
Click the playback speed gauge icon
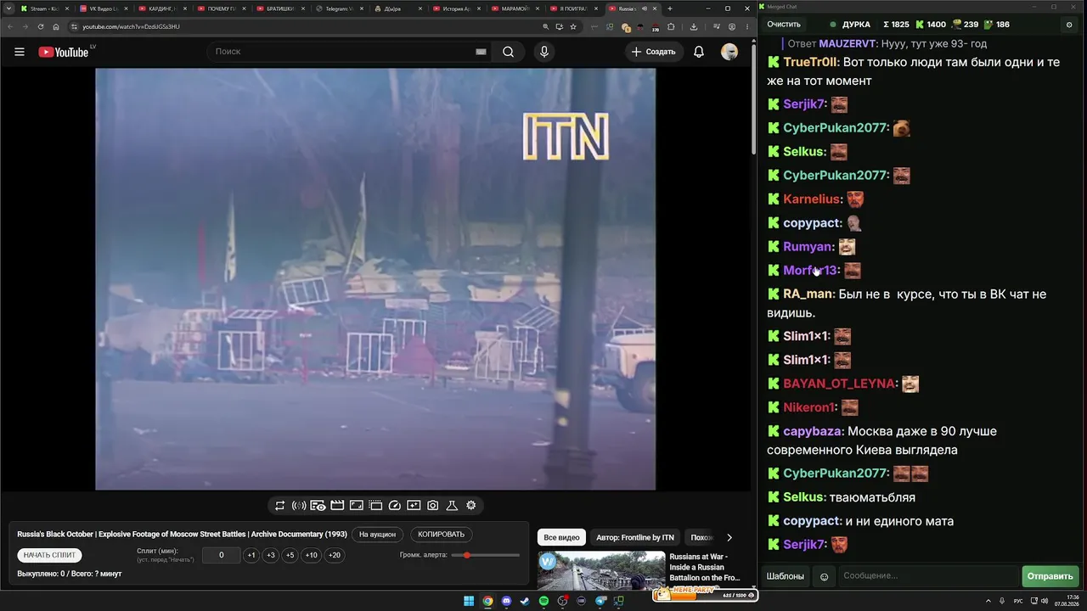coord(395,506)
